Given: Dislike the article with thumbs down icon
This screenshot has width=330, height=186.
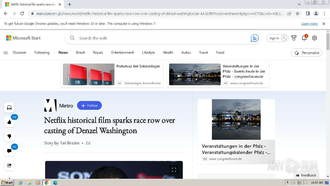Looking at the screenshot, I should 9,136.
